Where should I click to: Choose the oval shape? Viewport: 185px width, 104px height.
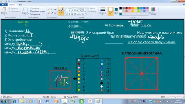pyautogui.click(x=72, y=8)
